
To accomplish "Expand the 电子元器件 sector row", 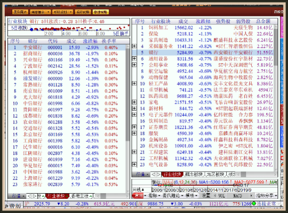I will coord(134,115).
